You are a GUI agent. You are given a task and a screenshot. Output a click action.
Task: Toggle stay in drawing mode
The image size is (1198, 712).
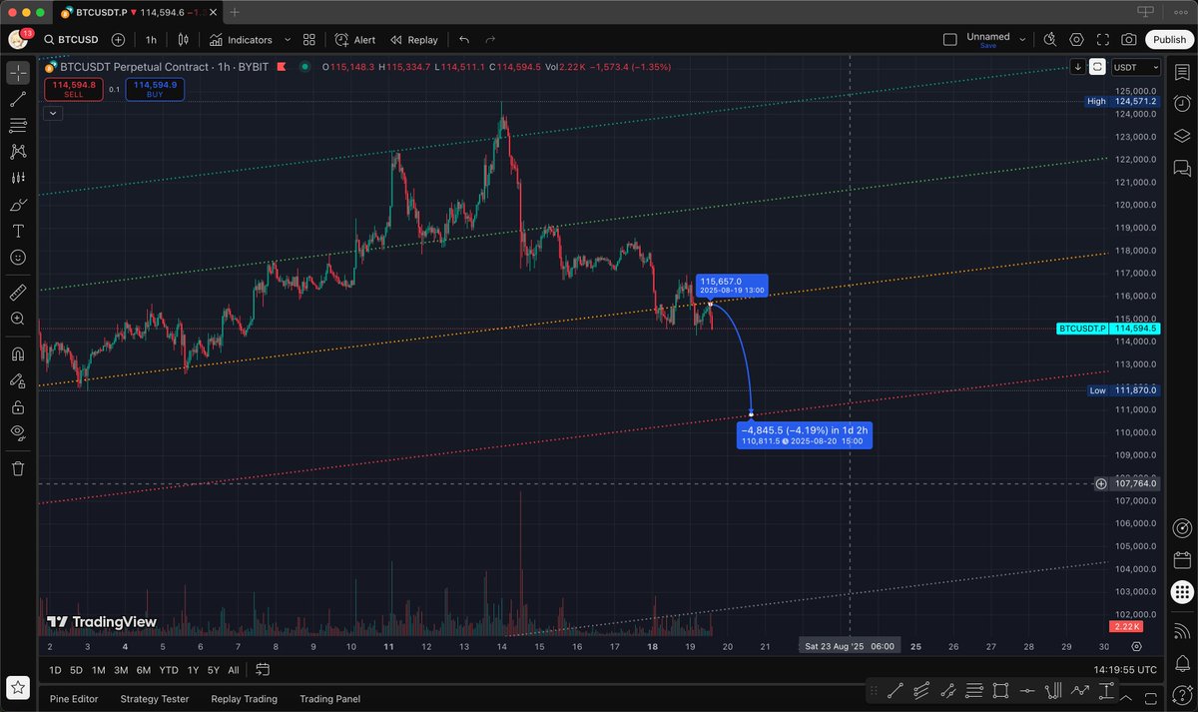point(18,380)
